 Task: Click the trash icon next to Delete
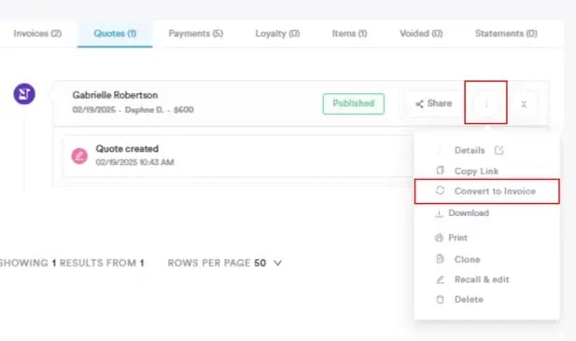[440, 299]
